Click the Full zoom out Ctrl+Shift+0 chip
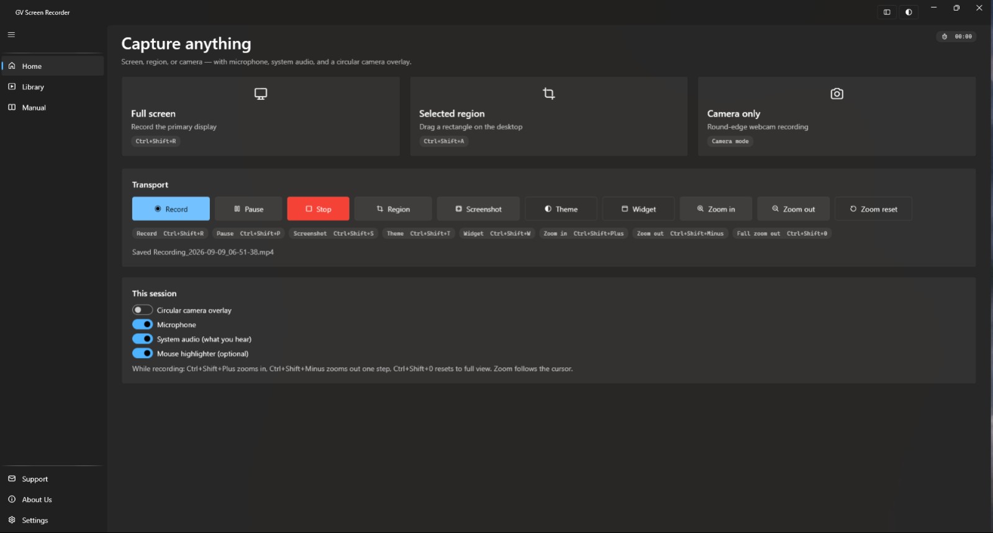Image resolution: width=993 pixels, height=533 pixels. [x=782, y=233]
